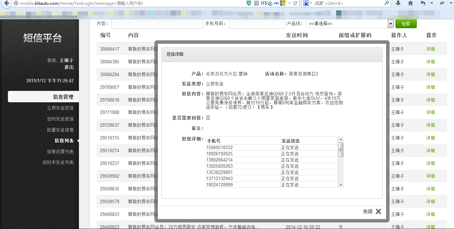Viewport: 454px width, 229px height.
Task: Click the 前缀或扩展码 column header
Action: (x=355, y=35)
